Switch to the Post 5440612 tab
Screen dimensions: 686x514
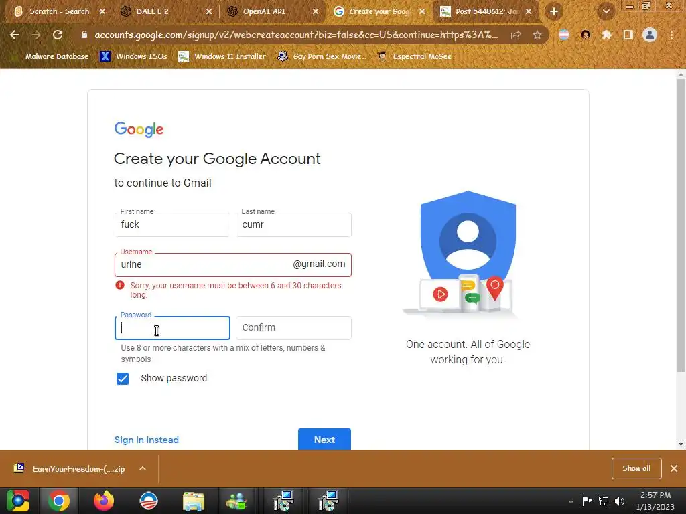pyautogui.click(x=486, y=11)
